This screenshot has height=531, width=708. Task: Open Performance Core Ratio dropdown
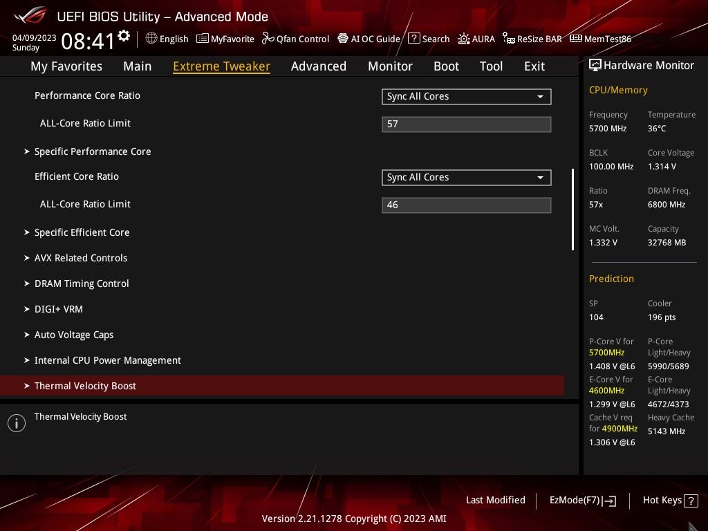pos(467,97)
